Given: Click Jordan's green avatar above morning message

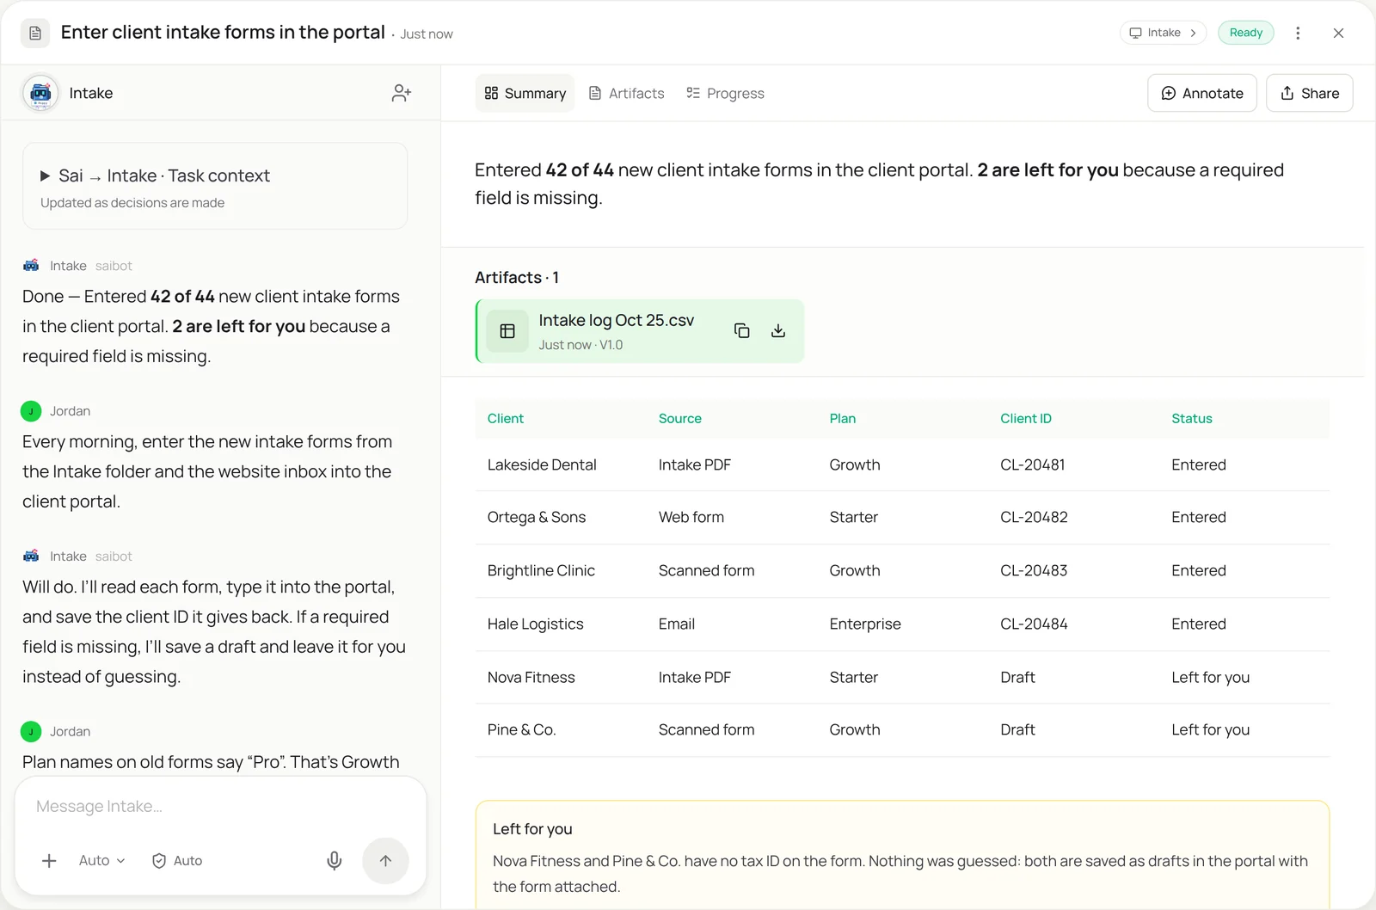Looking at the screenshot, I should [31, 411].
